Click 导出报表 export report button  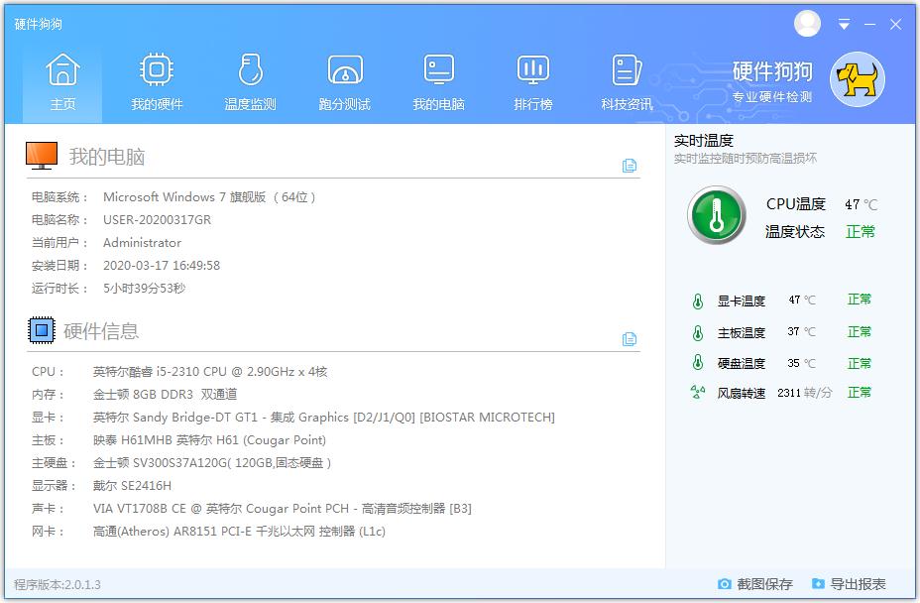coord(849,584)
